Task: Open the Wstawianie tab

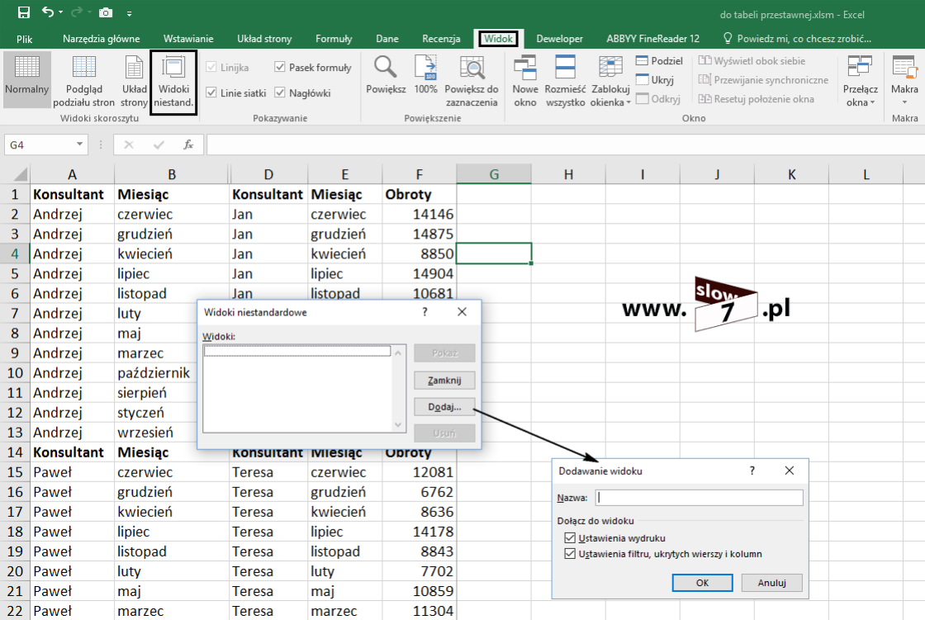Action: tap(188, 39)
